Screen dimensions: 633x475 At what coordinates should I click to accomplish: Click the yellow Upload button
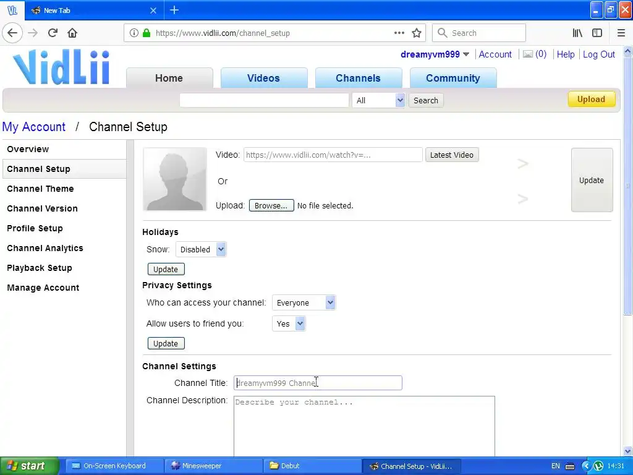591,100
